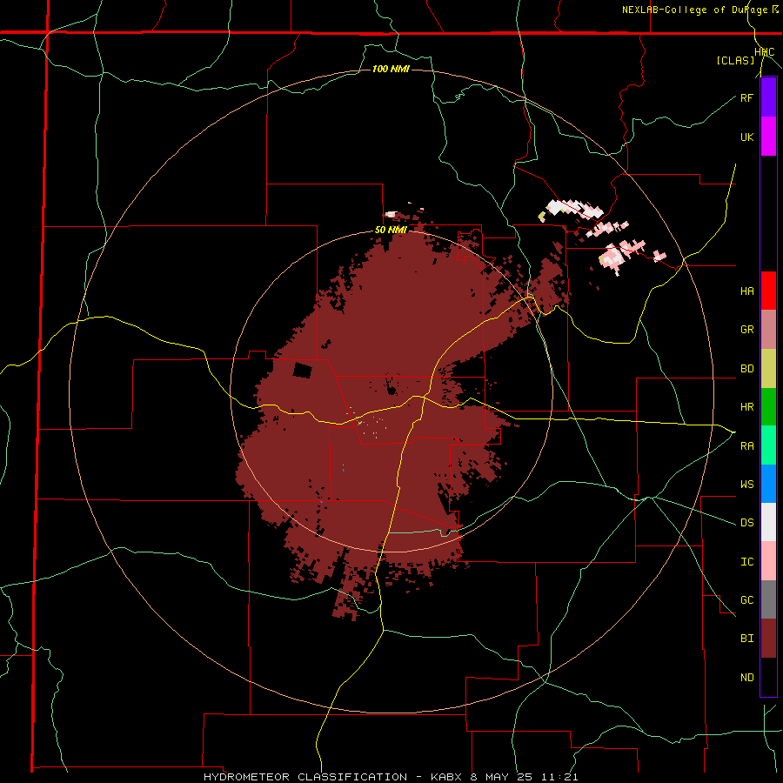Click the BI dark red legend swatch
The width and height of the screenshot is (783, 783).
768,639
